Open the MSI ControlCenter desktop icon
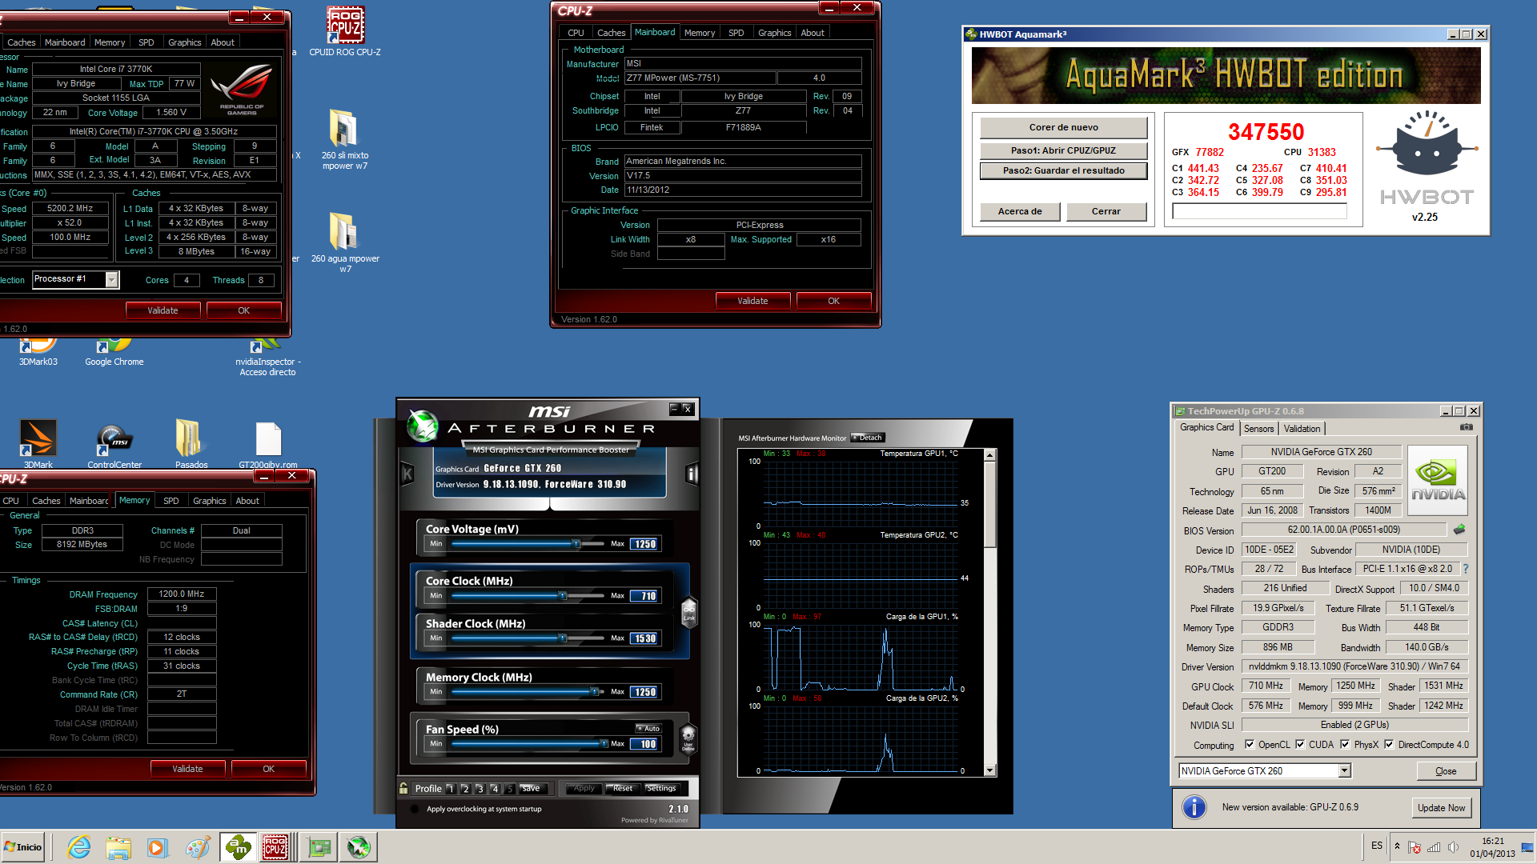The width and height of the screenshot is (1537, 864). (114, 443)
